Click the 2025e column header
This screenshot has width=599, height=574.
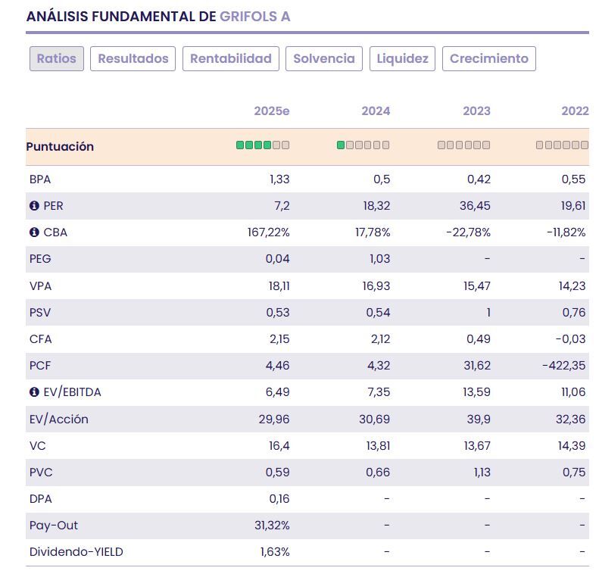272,111
